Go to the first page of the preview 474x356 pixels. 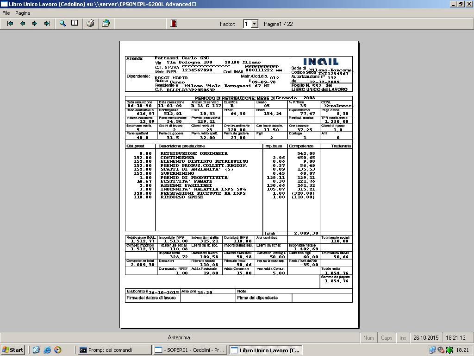pyautogui.click(x=10, y=24)
